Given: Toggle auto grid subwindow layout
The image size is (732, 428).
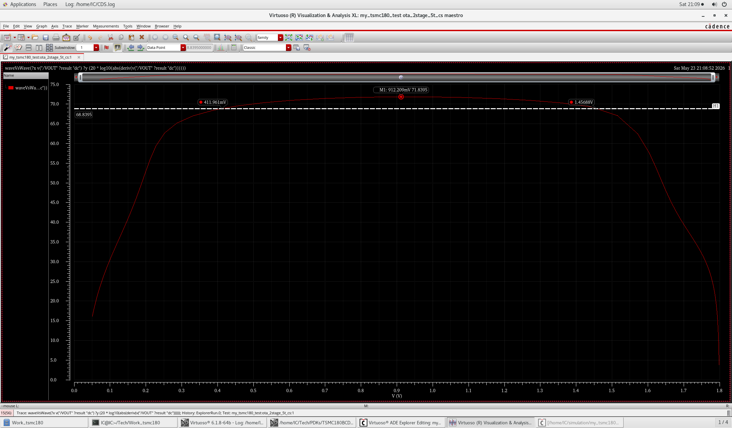Looking at the screenshot, I should [49, 48].
